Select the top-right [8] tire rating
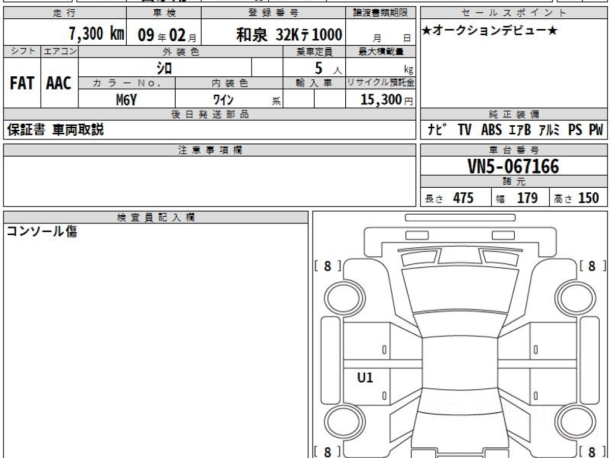Screen dimensions: 611x458 point(592,266)
